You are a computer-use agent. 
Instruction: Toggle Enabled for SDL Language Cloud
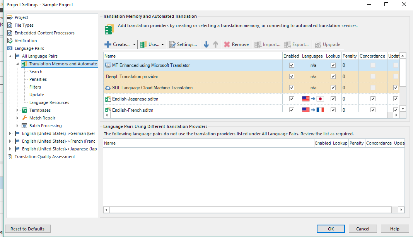click(292, 88)
